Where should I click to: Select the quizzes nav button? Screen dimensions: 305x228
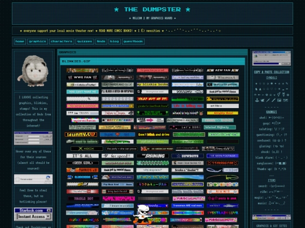click(x=85, y=41)
